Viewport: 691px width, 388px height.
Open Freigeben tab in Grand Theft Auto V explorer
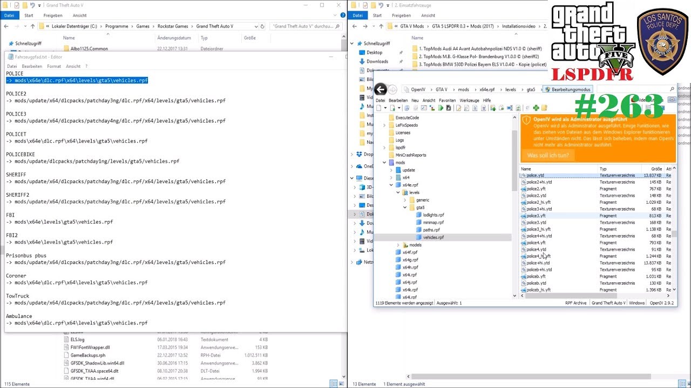pos(53,16)
